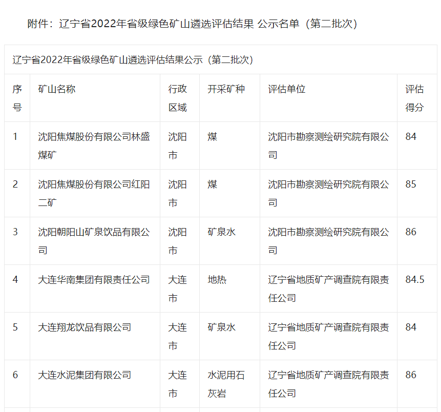Click the attachment title text at top
The width and height of the screenshot is (441, 412).
tap(192, 24)
